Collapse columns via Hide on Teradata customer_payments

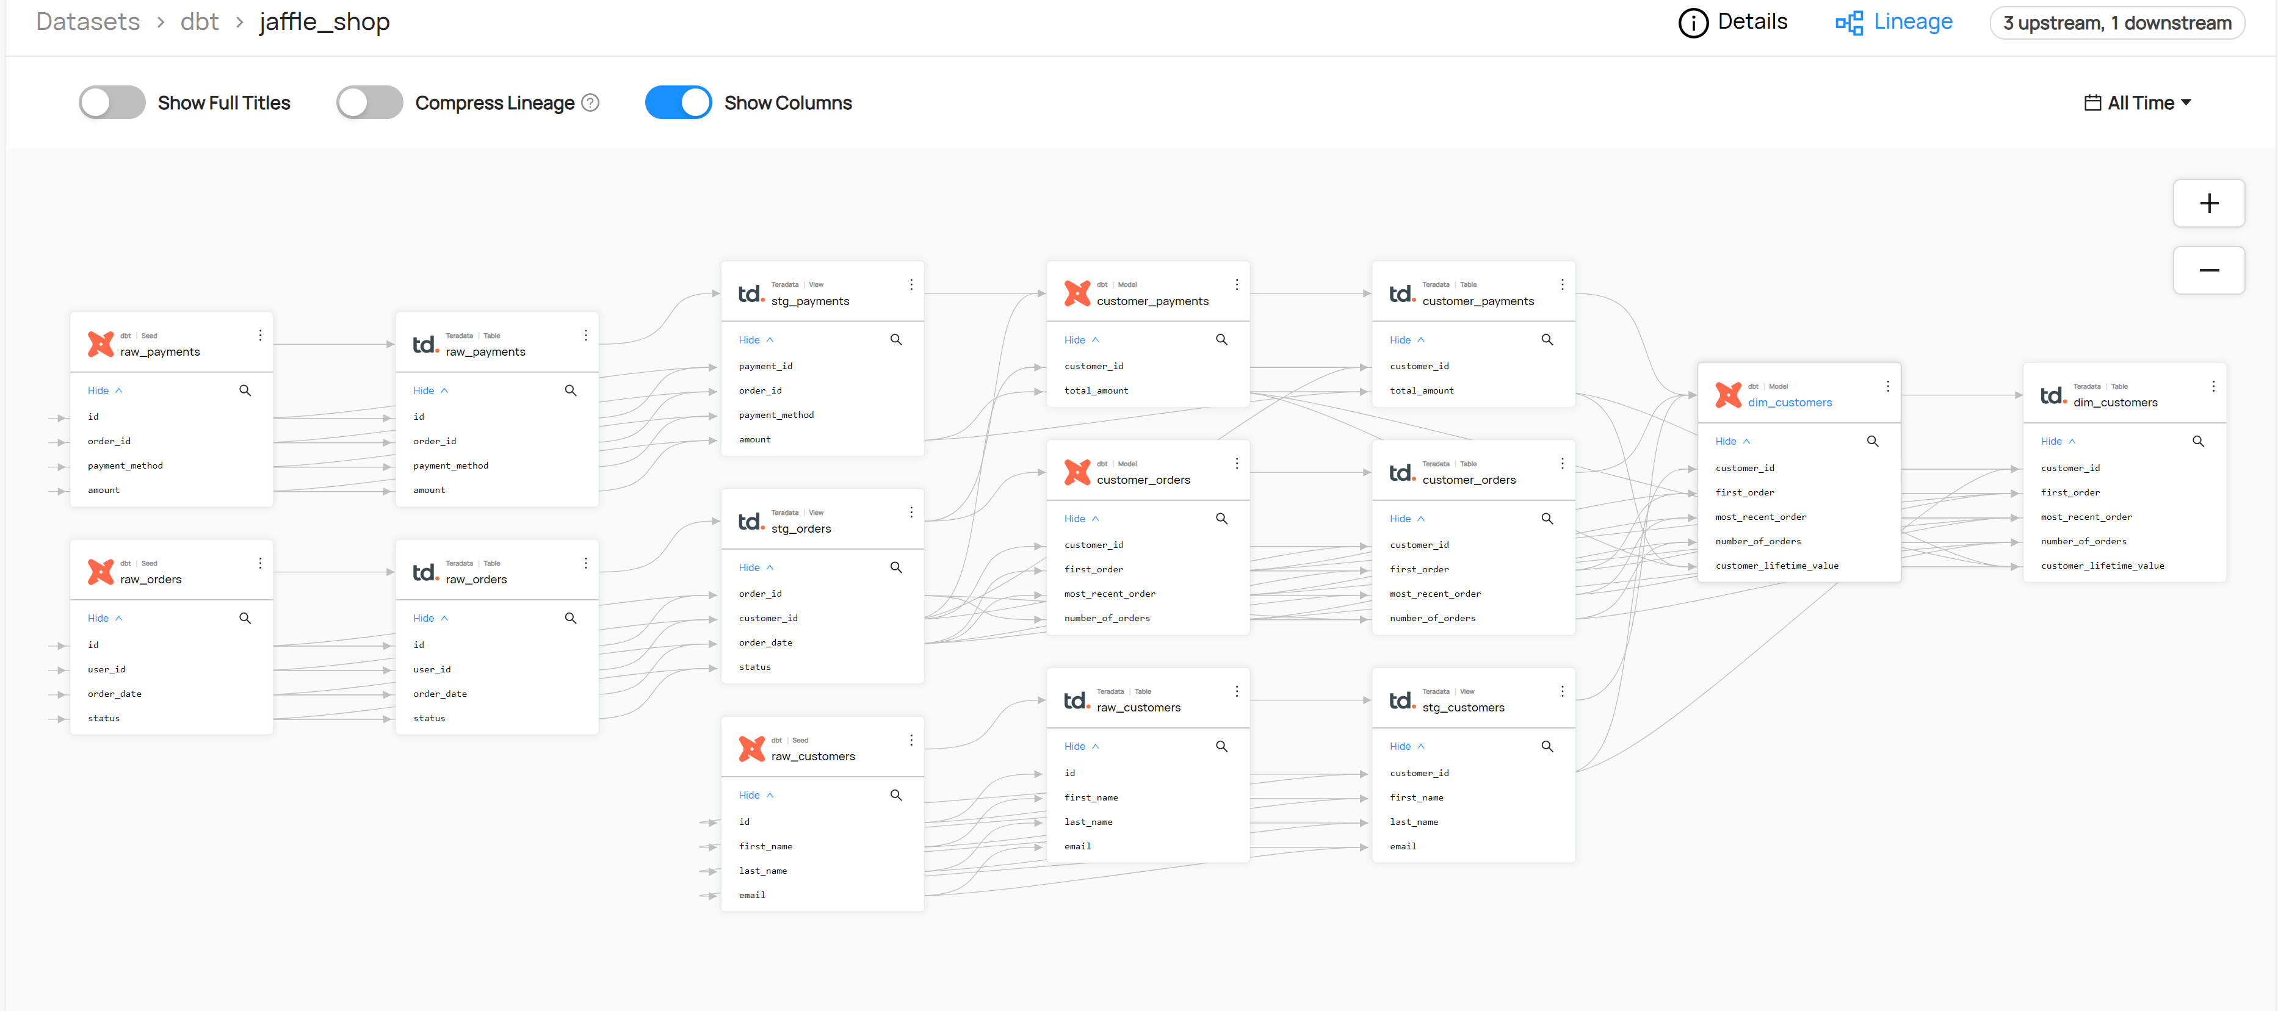click(x=1407, y=340)
